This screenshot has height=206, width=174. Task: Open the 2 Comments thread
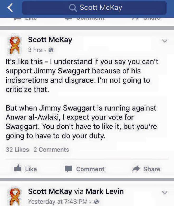51,150
